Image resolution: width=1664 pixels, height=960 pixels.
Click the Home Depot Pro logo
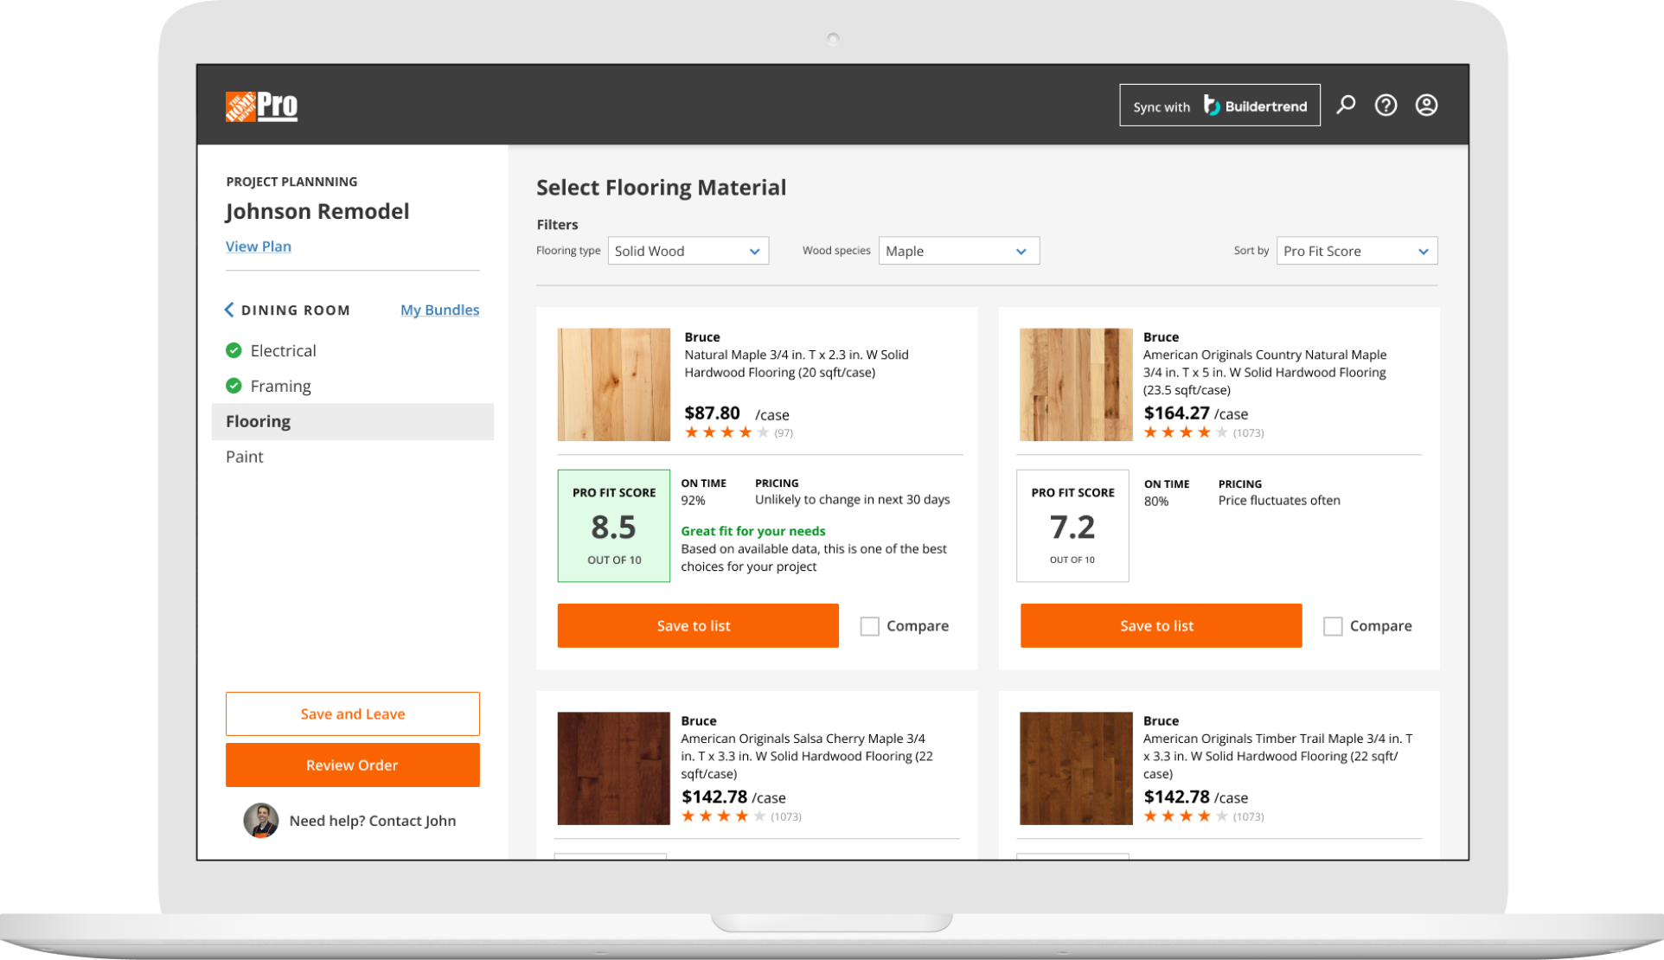pyautogui.click(x=259, y=105)
